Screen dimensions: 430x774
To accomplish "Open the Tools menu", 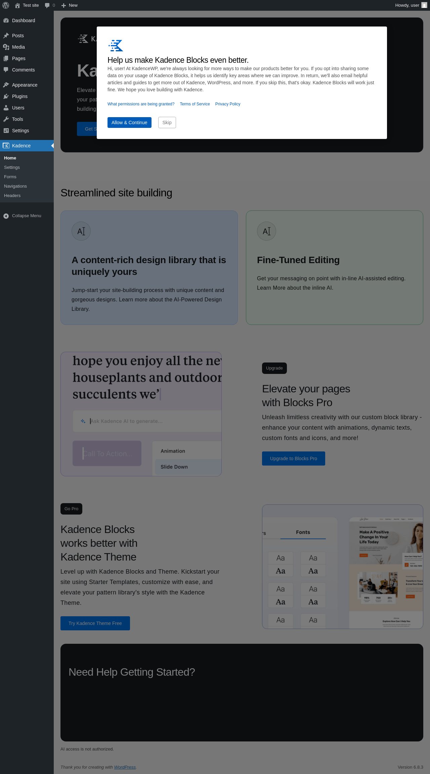I will [27, 119].
